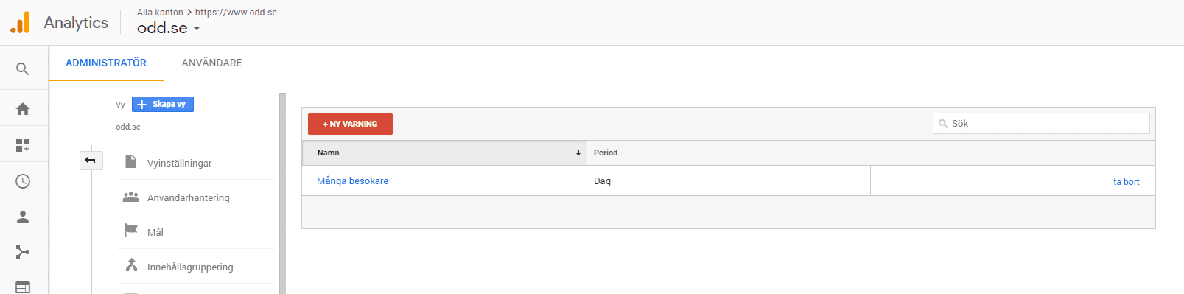Open Audience reports person icon
Screen dimensions: 1184x294
[23, 217]
